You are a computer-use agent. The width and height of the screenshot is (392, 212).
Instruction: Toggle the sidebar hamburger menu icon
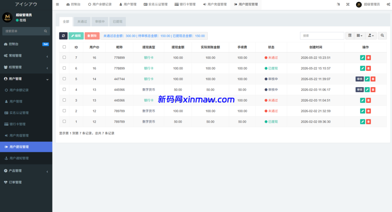pyautogui.click(x=57, y=4)
